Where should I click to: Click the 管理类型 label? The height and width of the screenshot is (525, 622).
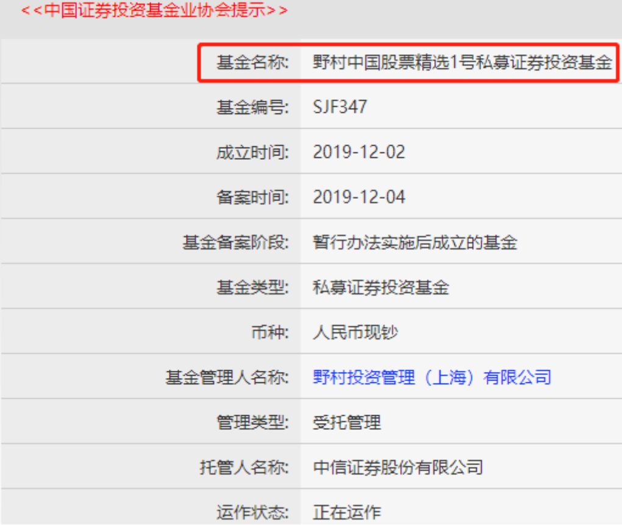(252, 423)
